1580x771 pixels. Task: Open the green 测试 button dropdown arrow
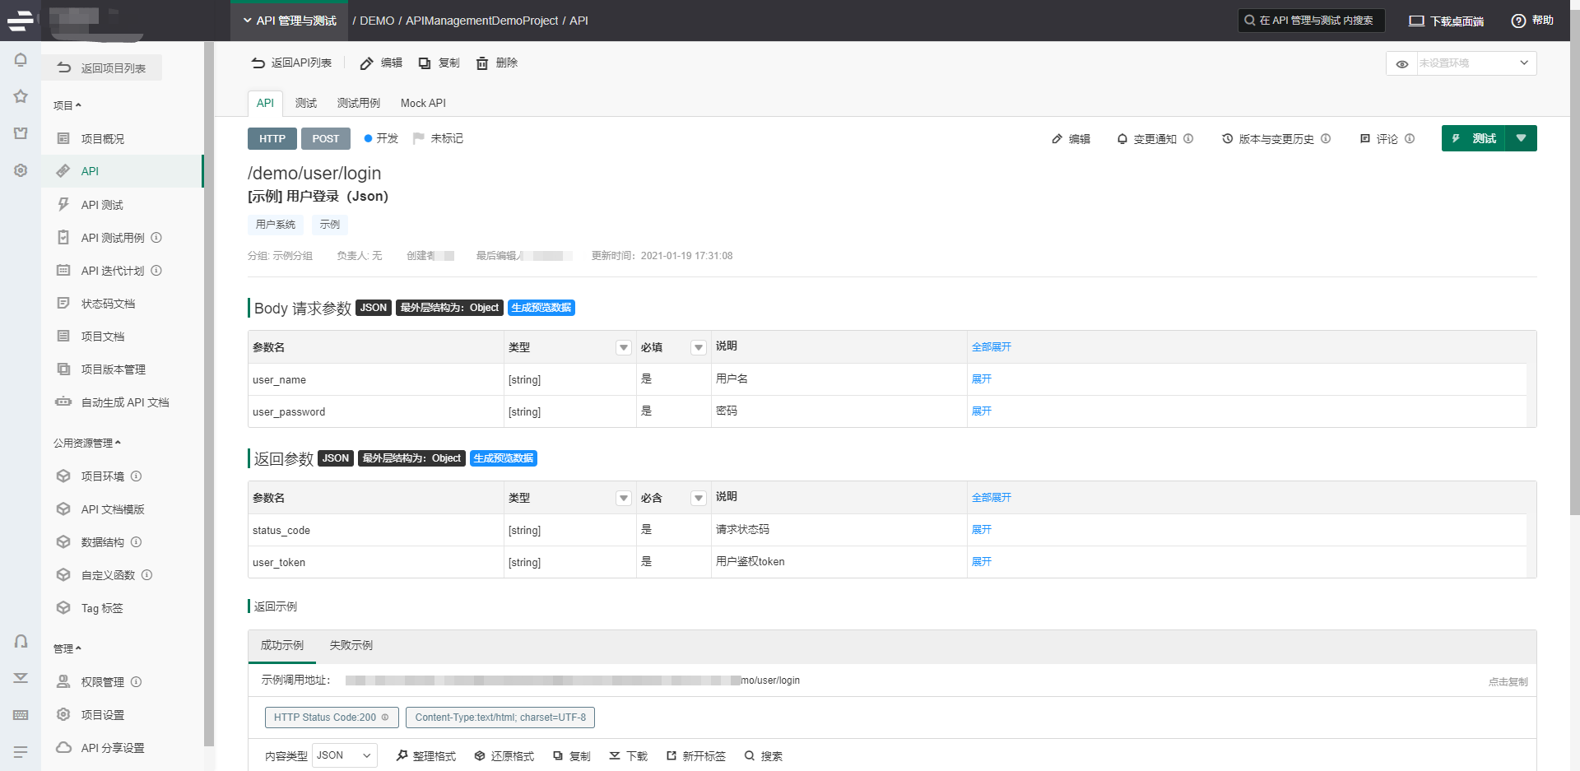point(1521,138)
